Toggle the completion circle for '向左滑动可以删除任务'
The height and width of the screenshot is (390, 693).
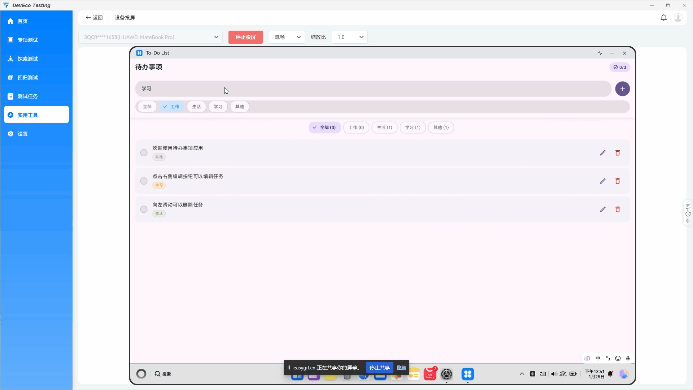tap(144, 209)
